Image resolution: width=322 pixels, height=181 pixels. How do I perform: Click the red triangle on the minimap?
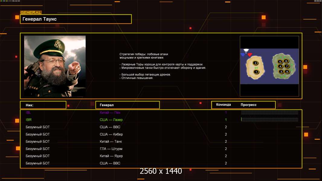coord(250,55)
